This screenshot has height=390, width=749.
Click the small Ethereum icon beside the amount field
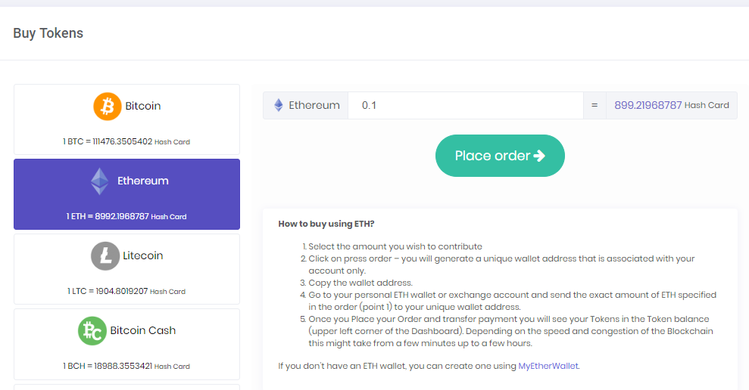[279, 106]
